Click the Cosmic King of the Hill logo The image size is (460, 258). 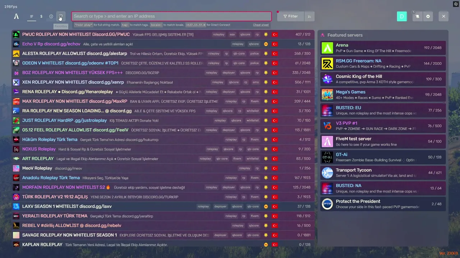pyautogui.click(x=327, y=79)
